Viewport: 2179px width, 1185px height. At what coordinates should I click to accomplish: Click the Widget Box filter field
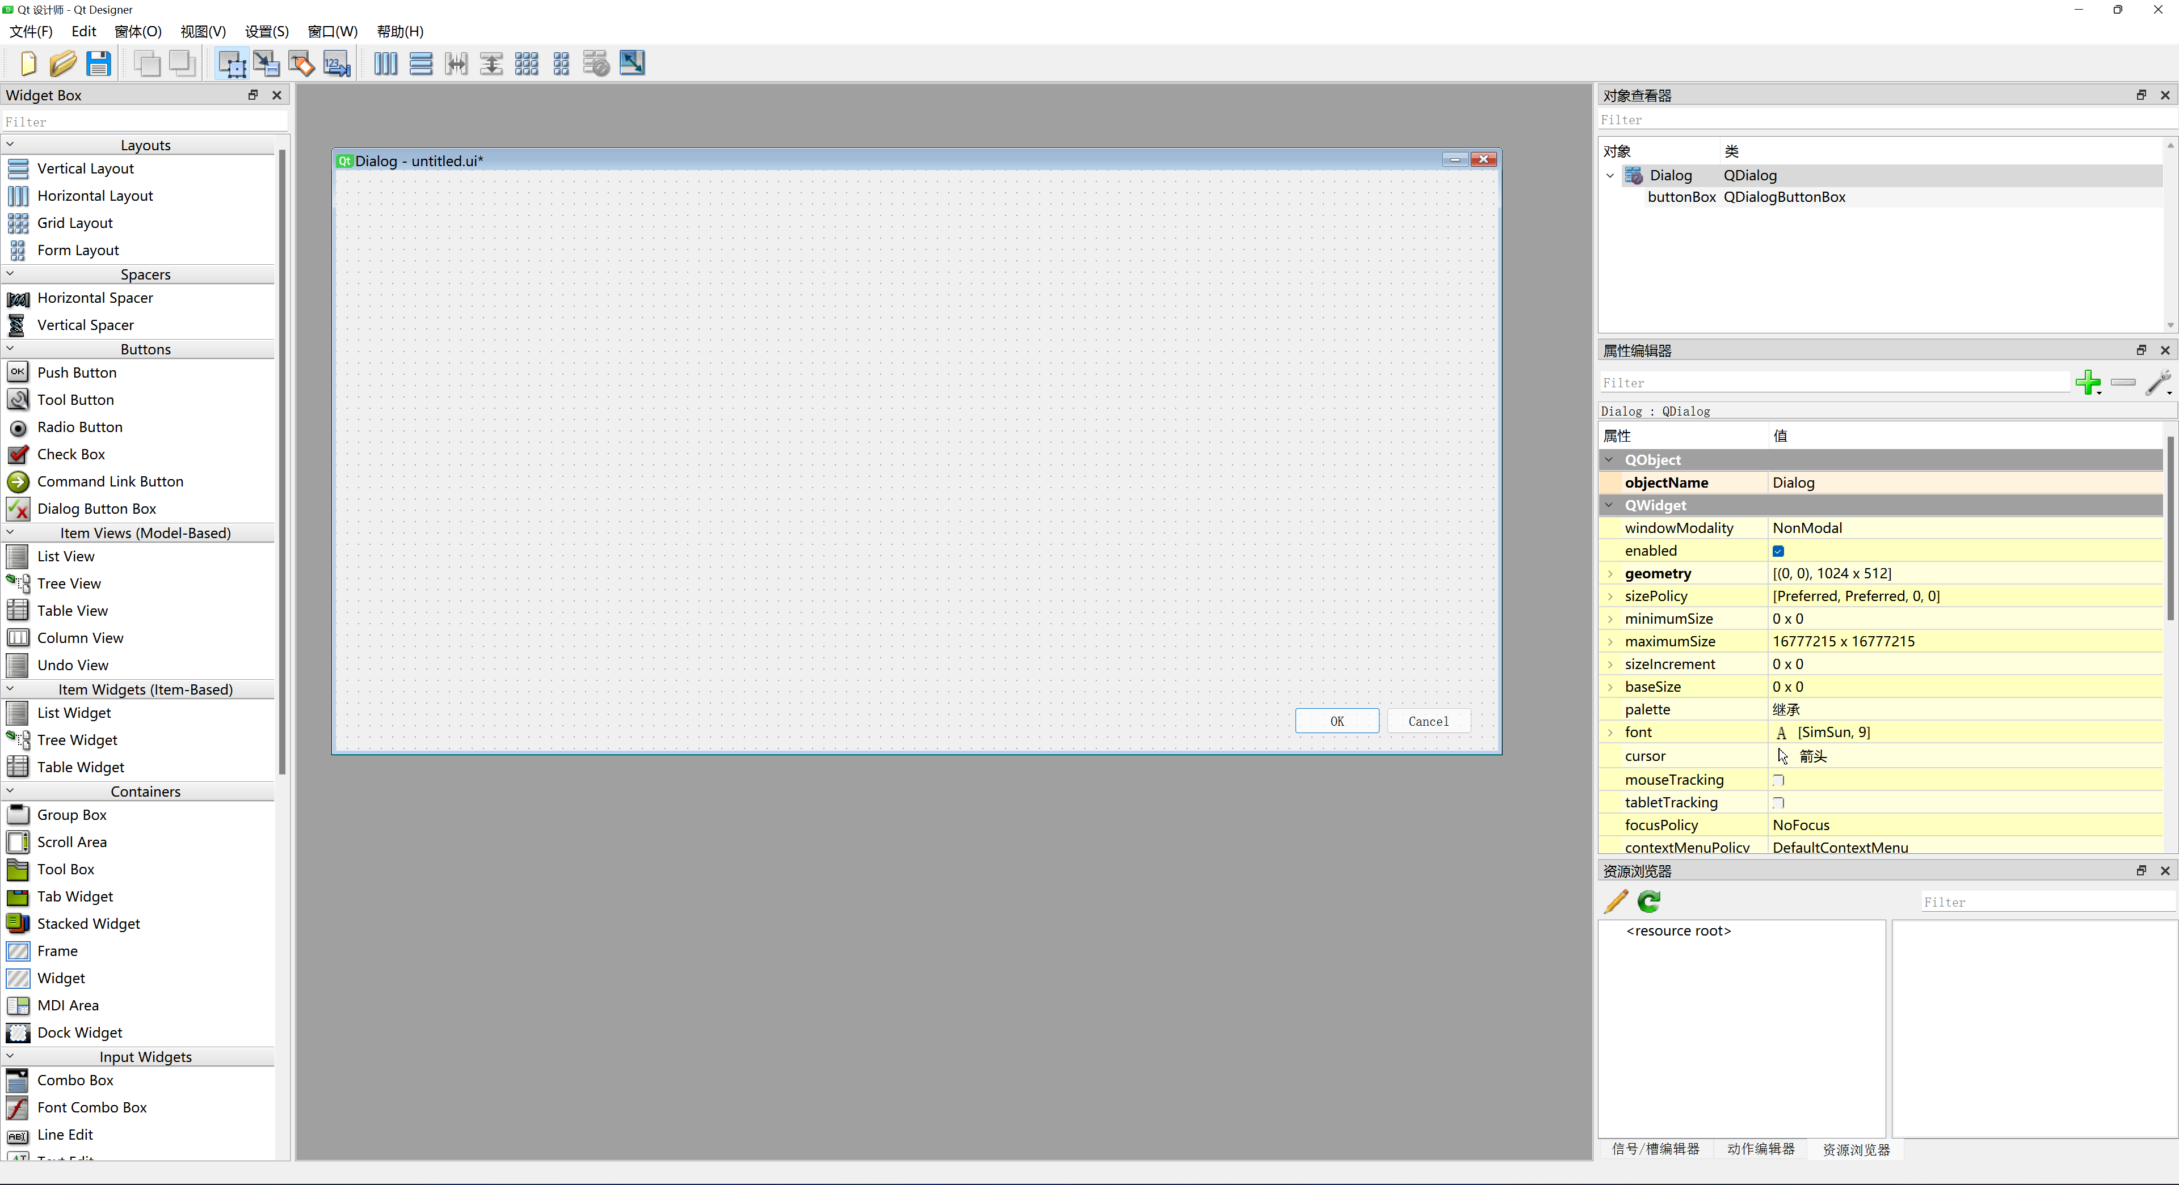click(x=144, y=122)
